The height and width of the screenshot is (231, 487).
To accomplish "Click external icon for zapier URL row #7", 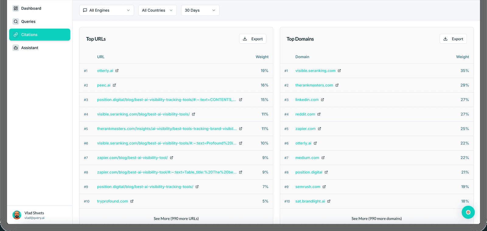I will pos(172,158).
